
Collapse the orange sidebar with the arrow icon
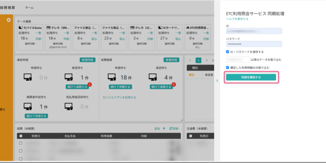point(9,20)
